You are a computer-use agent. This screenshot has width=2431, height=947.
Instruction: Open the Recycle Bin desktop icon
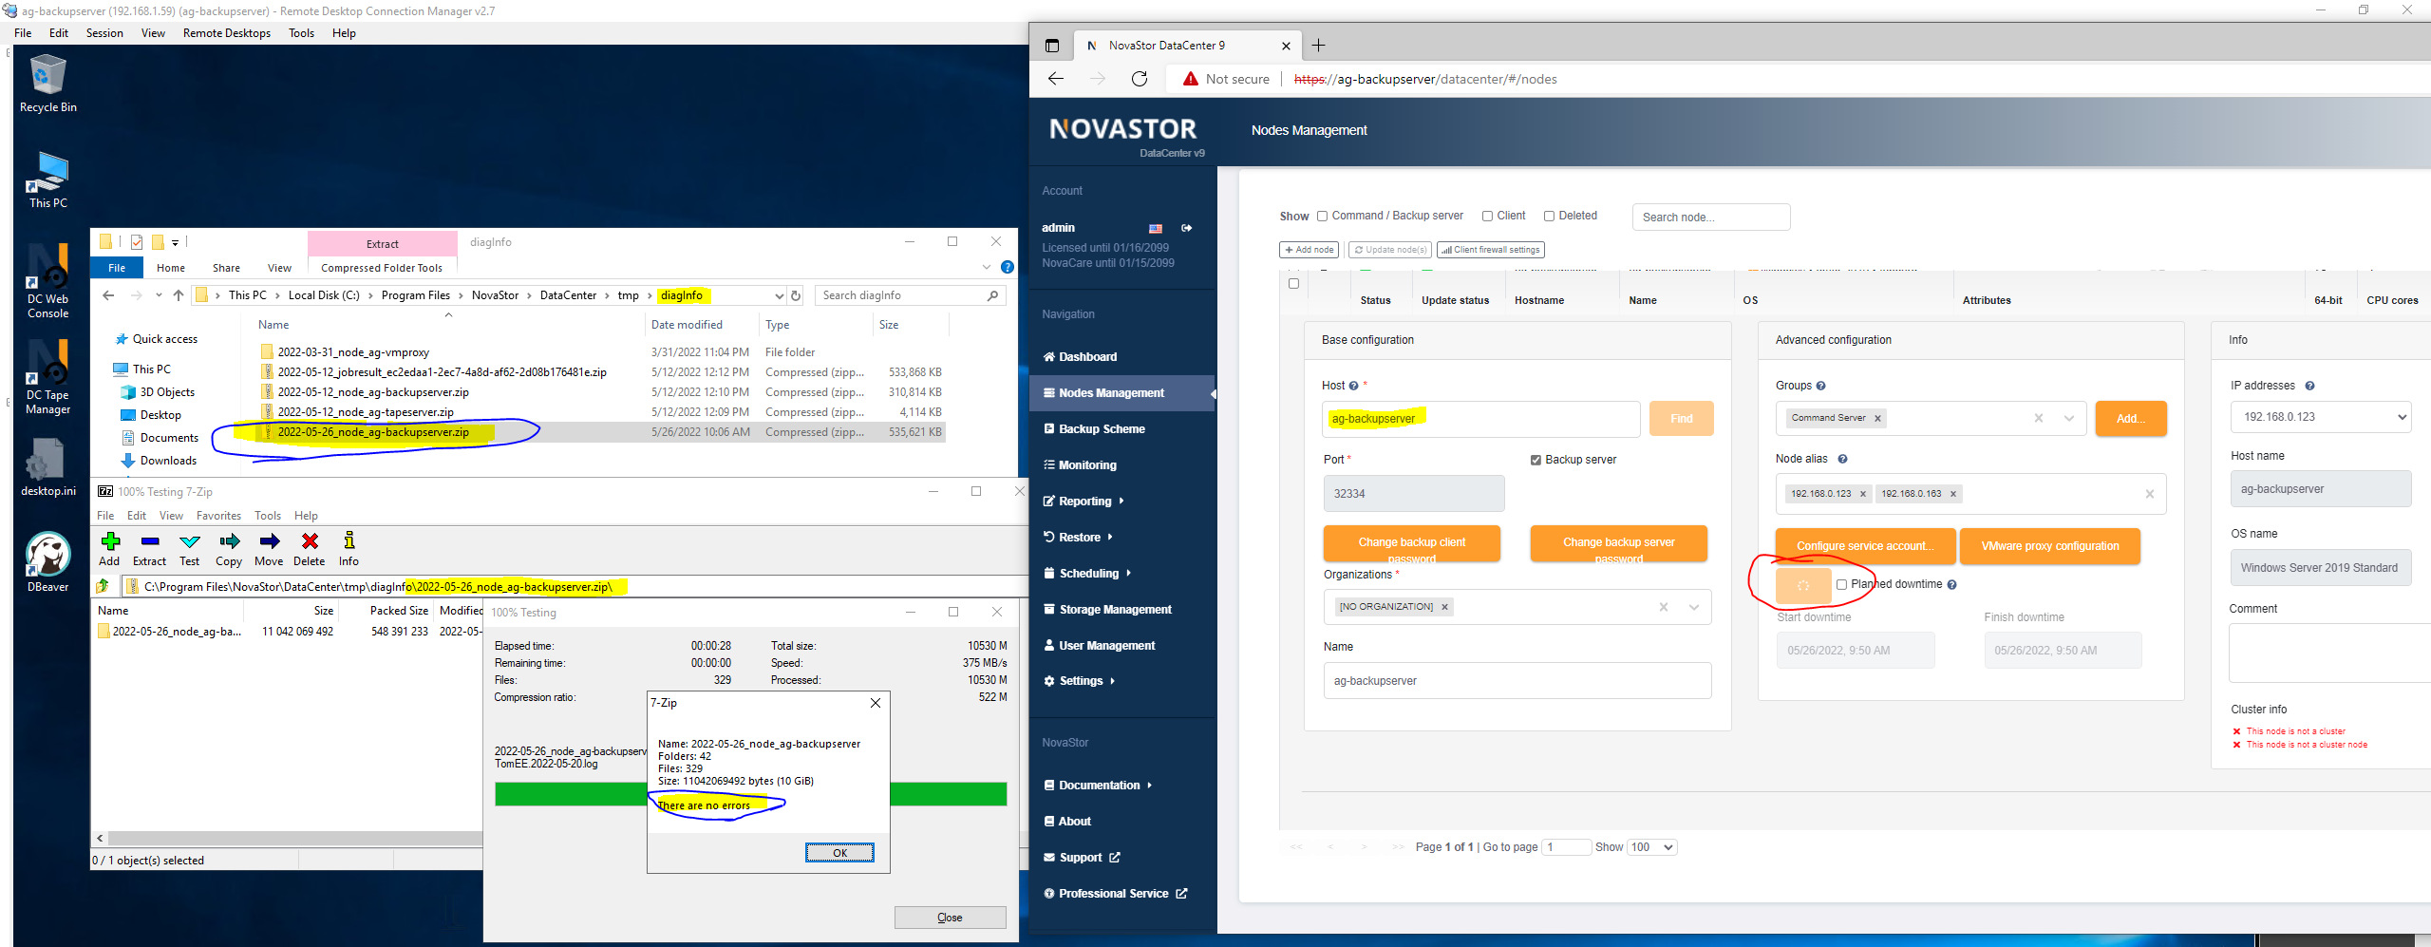(47, 84)
